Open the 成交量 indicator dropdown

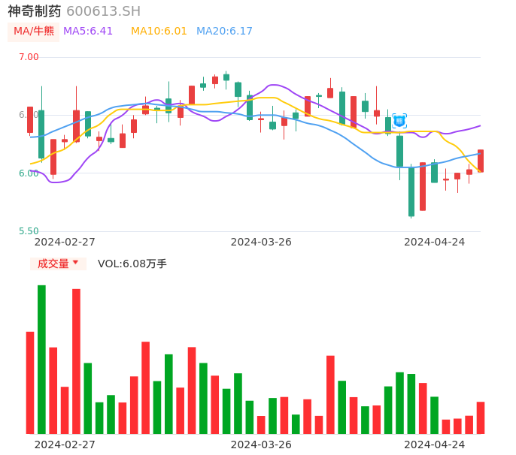tap(53, 264)
